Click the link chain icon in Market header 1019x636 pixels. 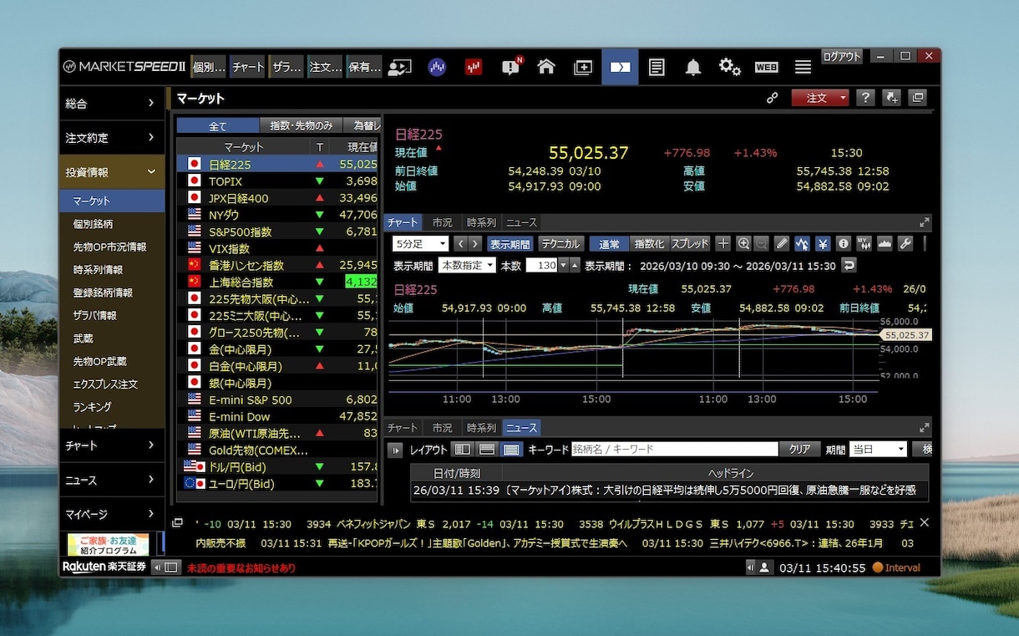[x=773, y=98]
